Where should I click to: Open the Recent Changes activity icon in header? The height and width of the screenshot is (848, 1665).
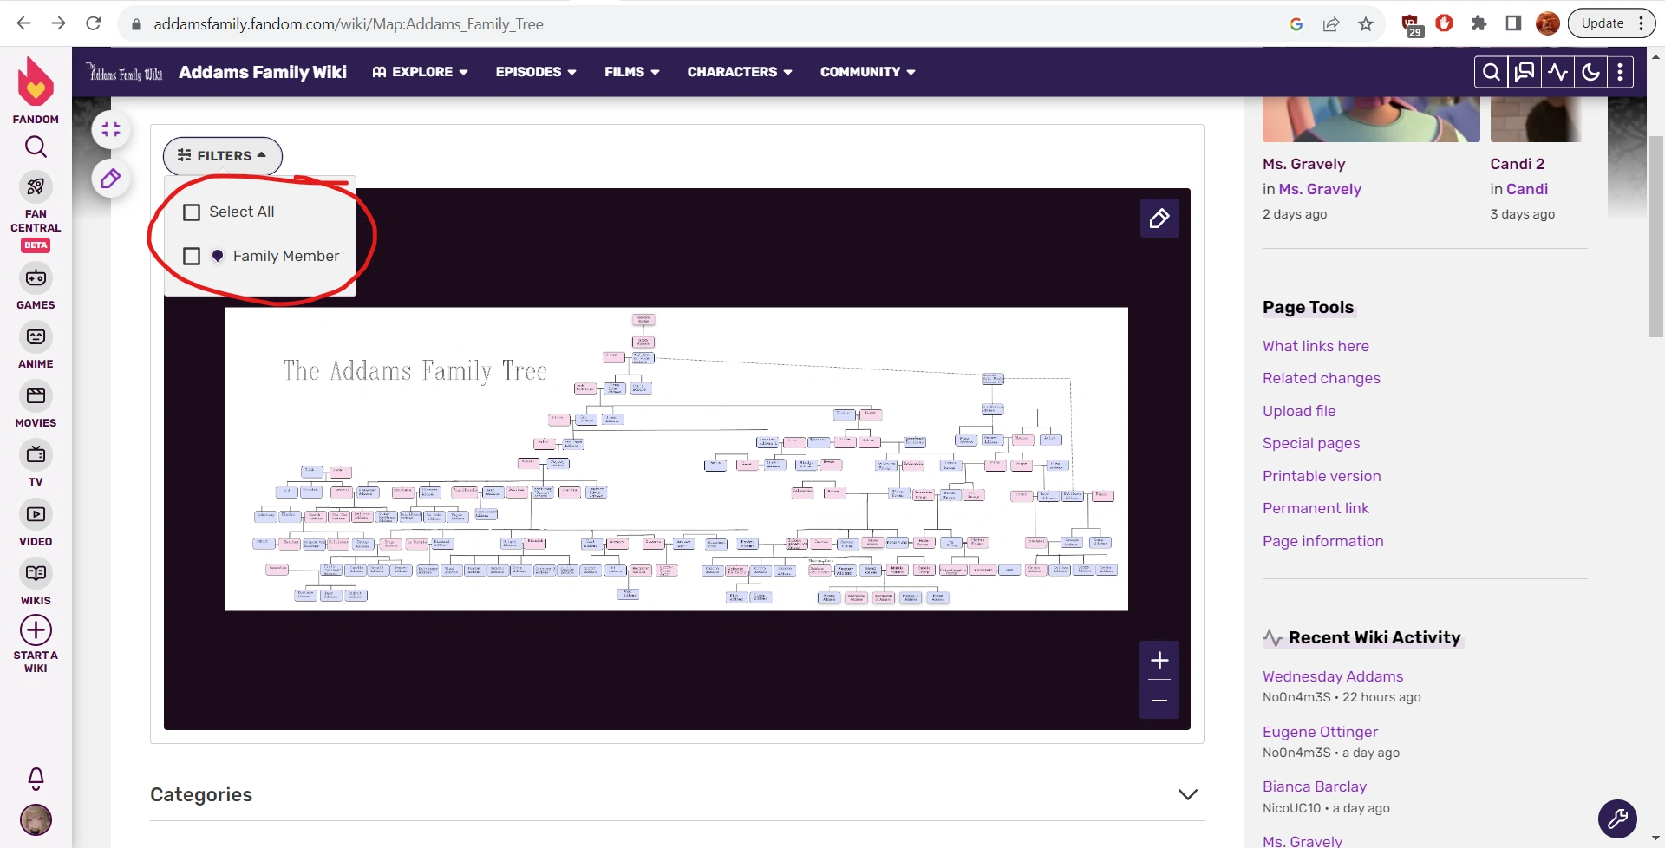click(x=1557, y=72)
